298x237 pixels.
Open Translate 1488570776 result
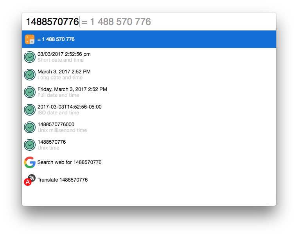point(149,180)
